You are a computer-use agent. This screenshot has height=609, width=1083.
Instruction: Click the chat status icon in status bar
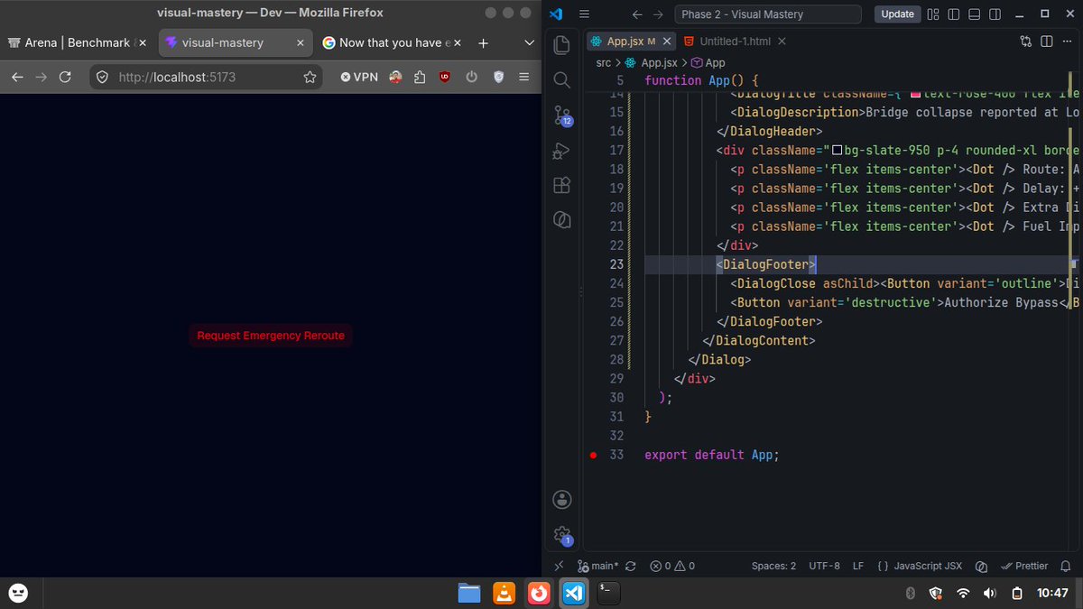(981, 566)
